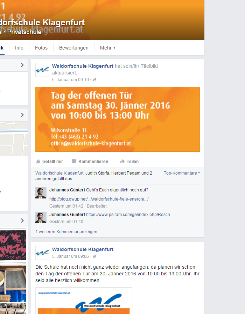This screenshot has height=314, width=245.
Task: Open Waldorfschule logo image in second post
Action: (84, 301)
